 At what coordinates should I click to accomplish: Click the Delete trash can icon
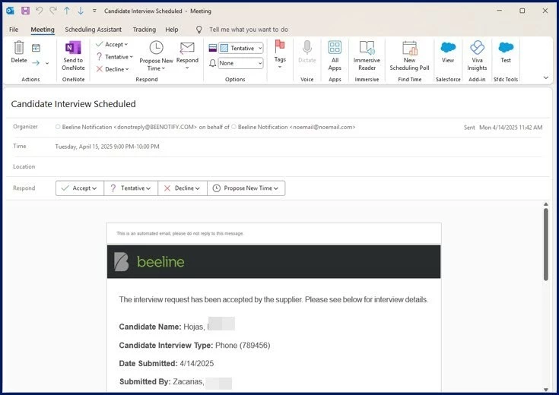[x=19, y=47]
